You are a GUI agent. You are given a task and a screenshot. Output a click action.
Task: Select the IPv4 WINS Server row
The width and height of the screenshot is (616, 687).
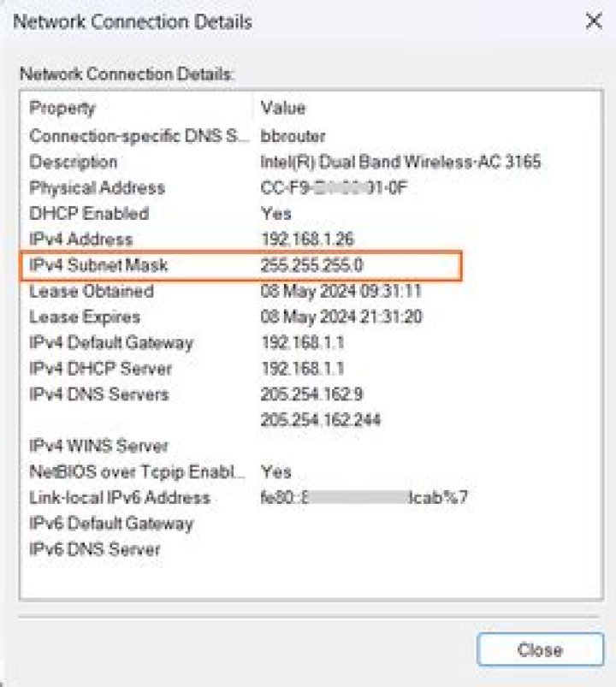[99, 446]
